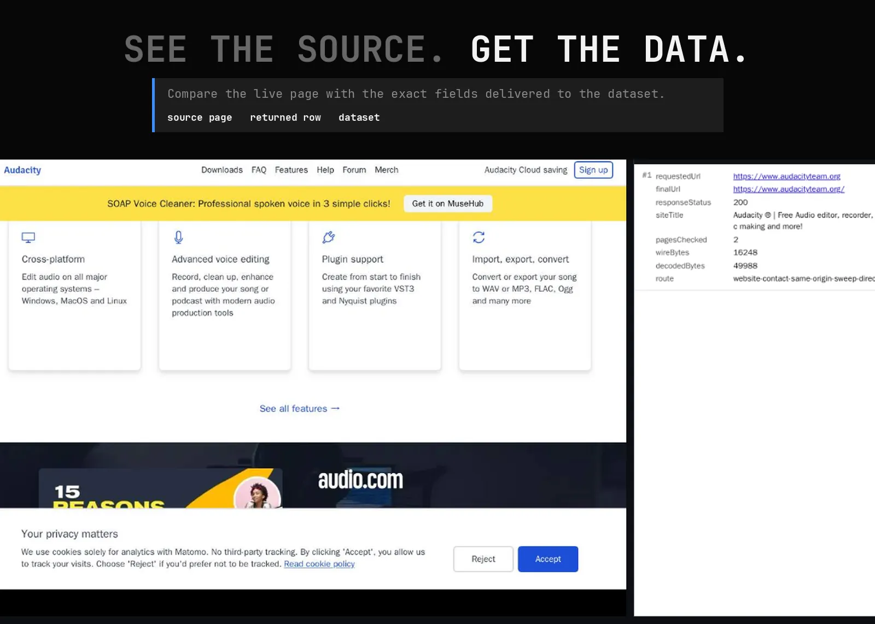Click the microphone icon above Advanced voice editing
The width and height of the screenshot is (875, 624).
178,237
